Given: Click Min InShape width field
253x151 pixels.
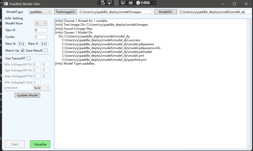Looking at the screenshot, I should coord(37,64).
